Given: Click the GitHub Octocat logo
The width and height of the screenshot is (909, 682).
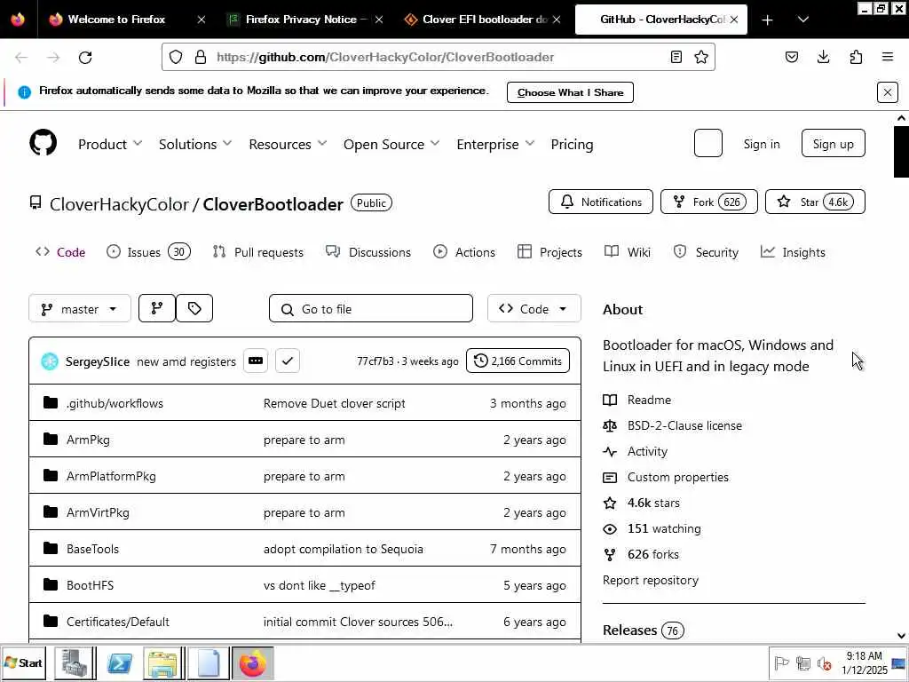Looking at the screenshot, I should [43, 143].
